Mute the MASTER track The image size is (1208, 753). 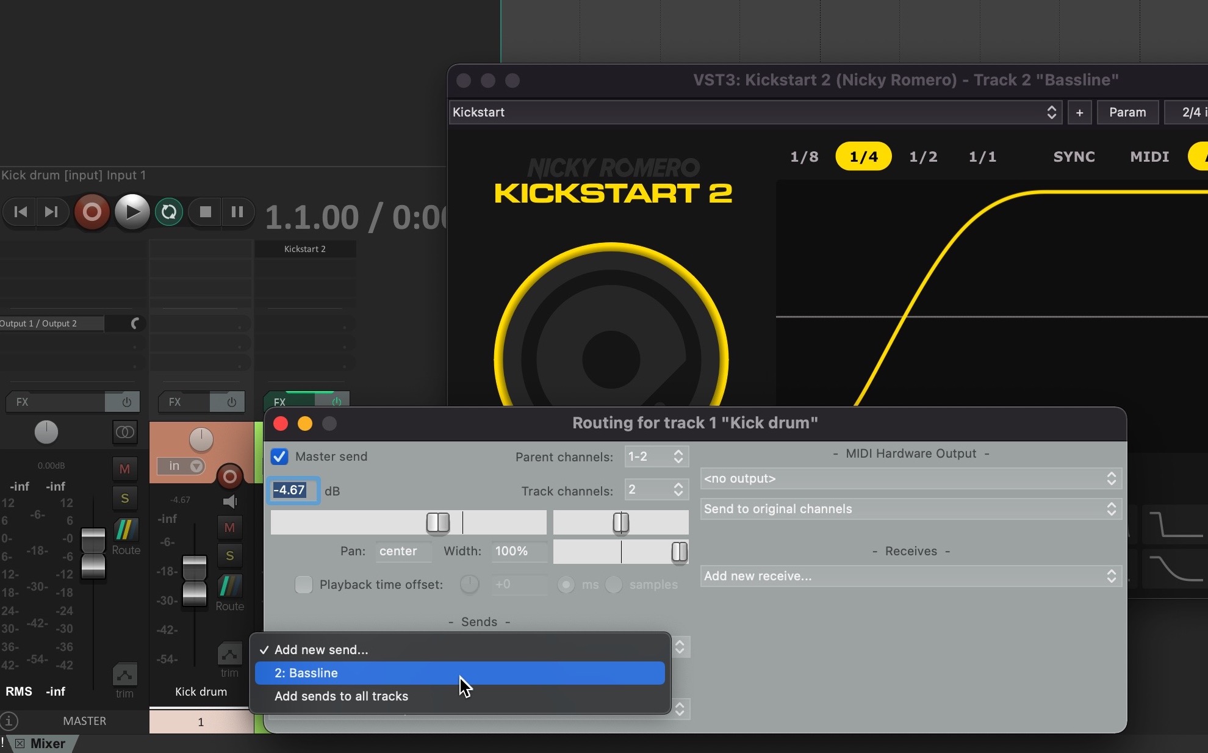[x=124, y=469]
